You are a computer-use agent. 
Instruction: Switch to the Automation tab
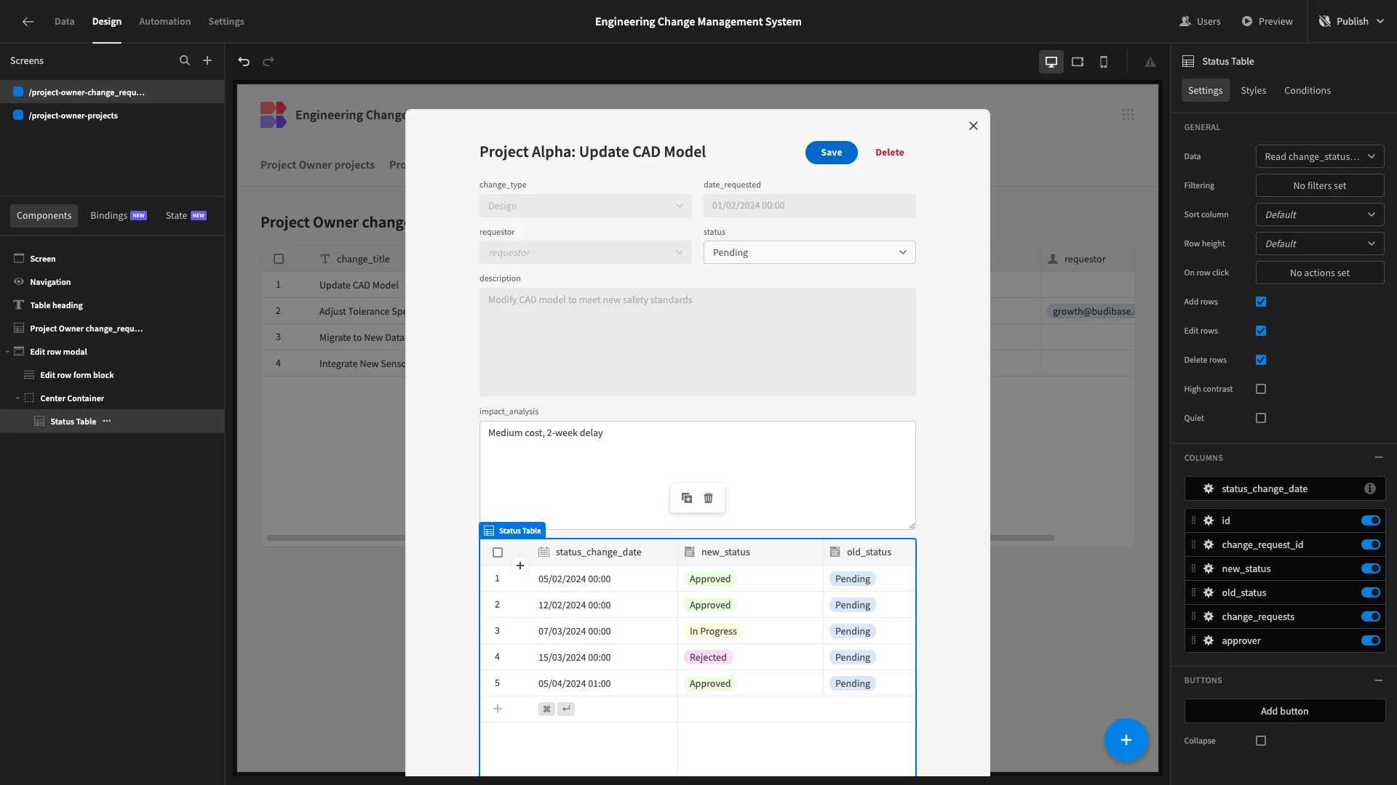(164, 22)
